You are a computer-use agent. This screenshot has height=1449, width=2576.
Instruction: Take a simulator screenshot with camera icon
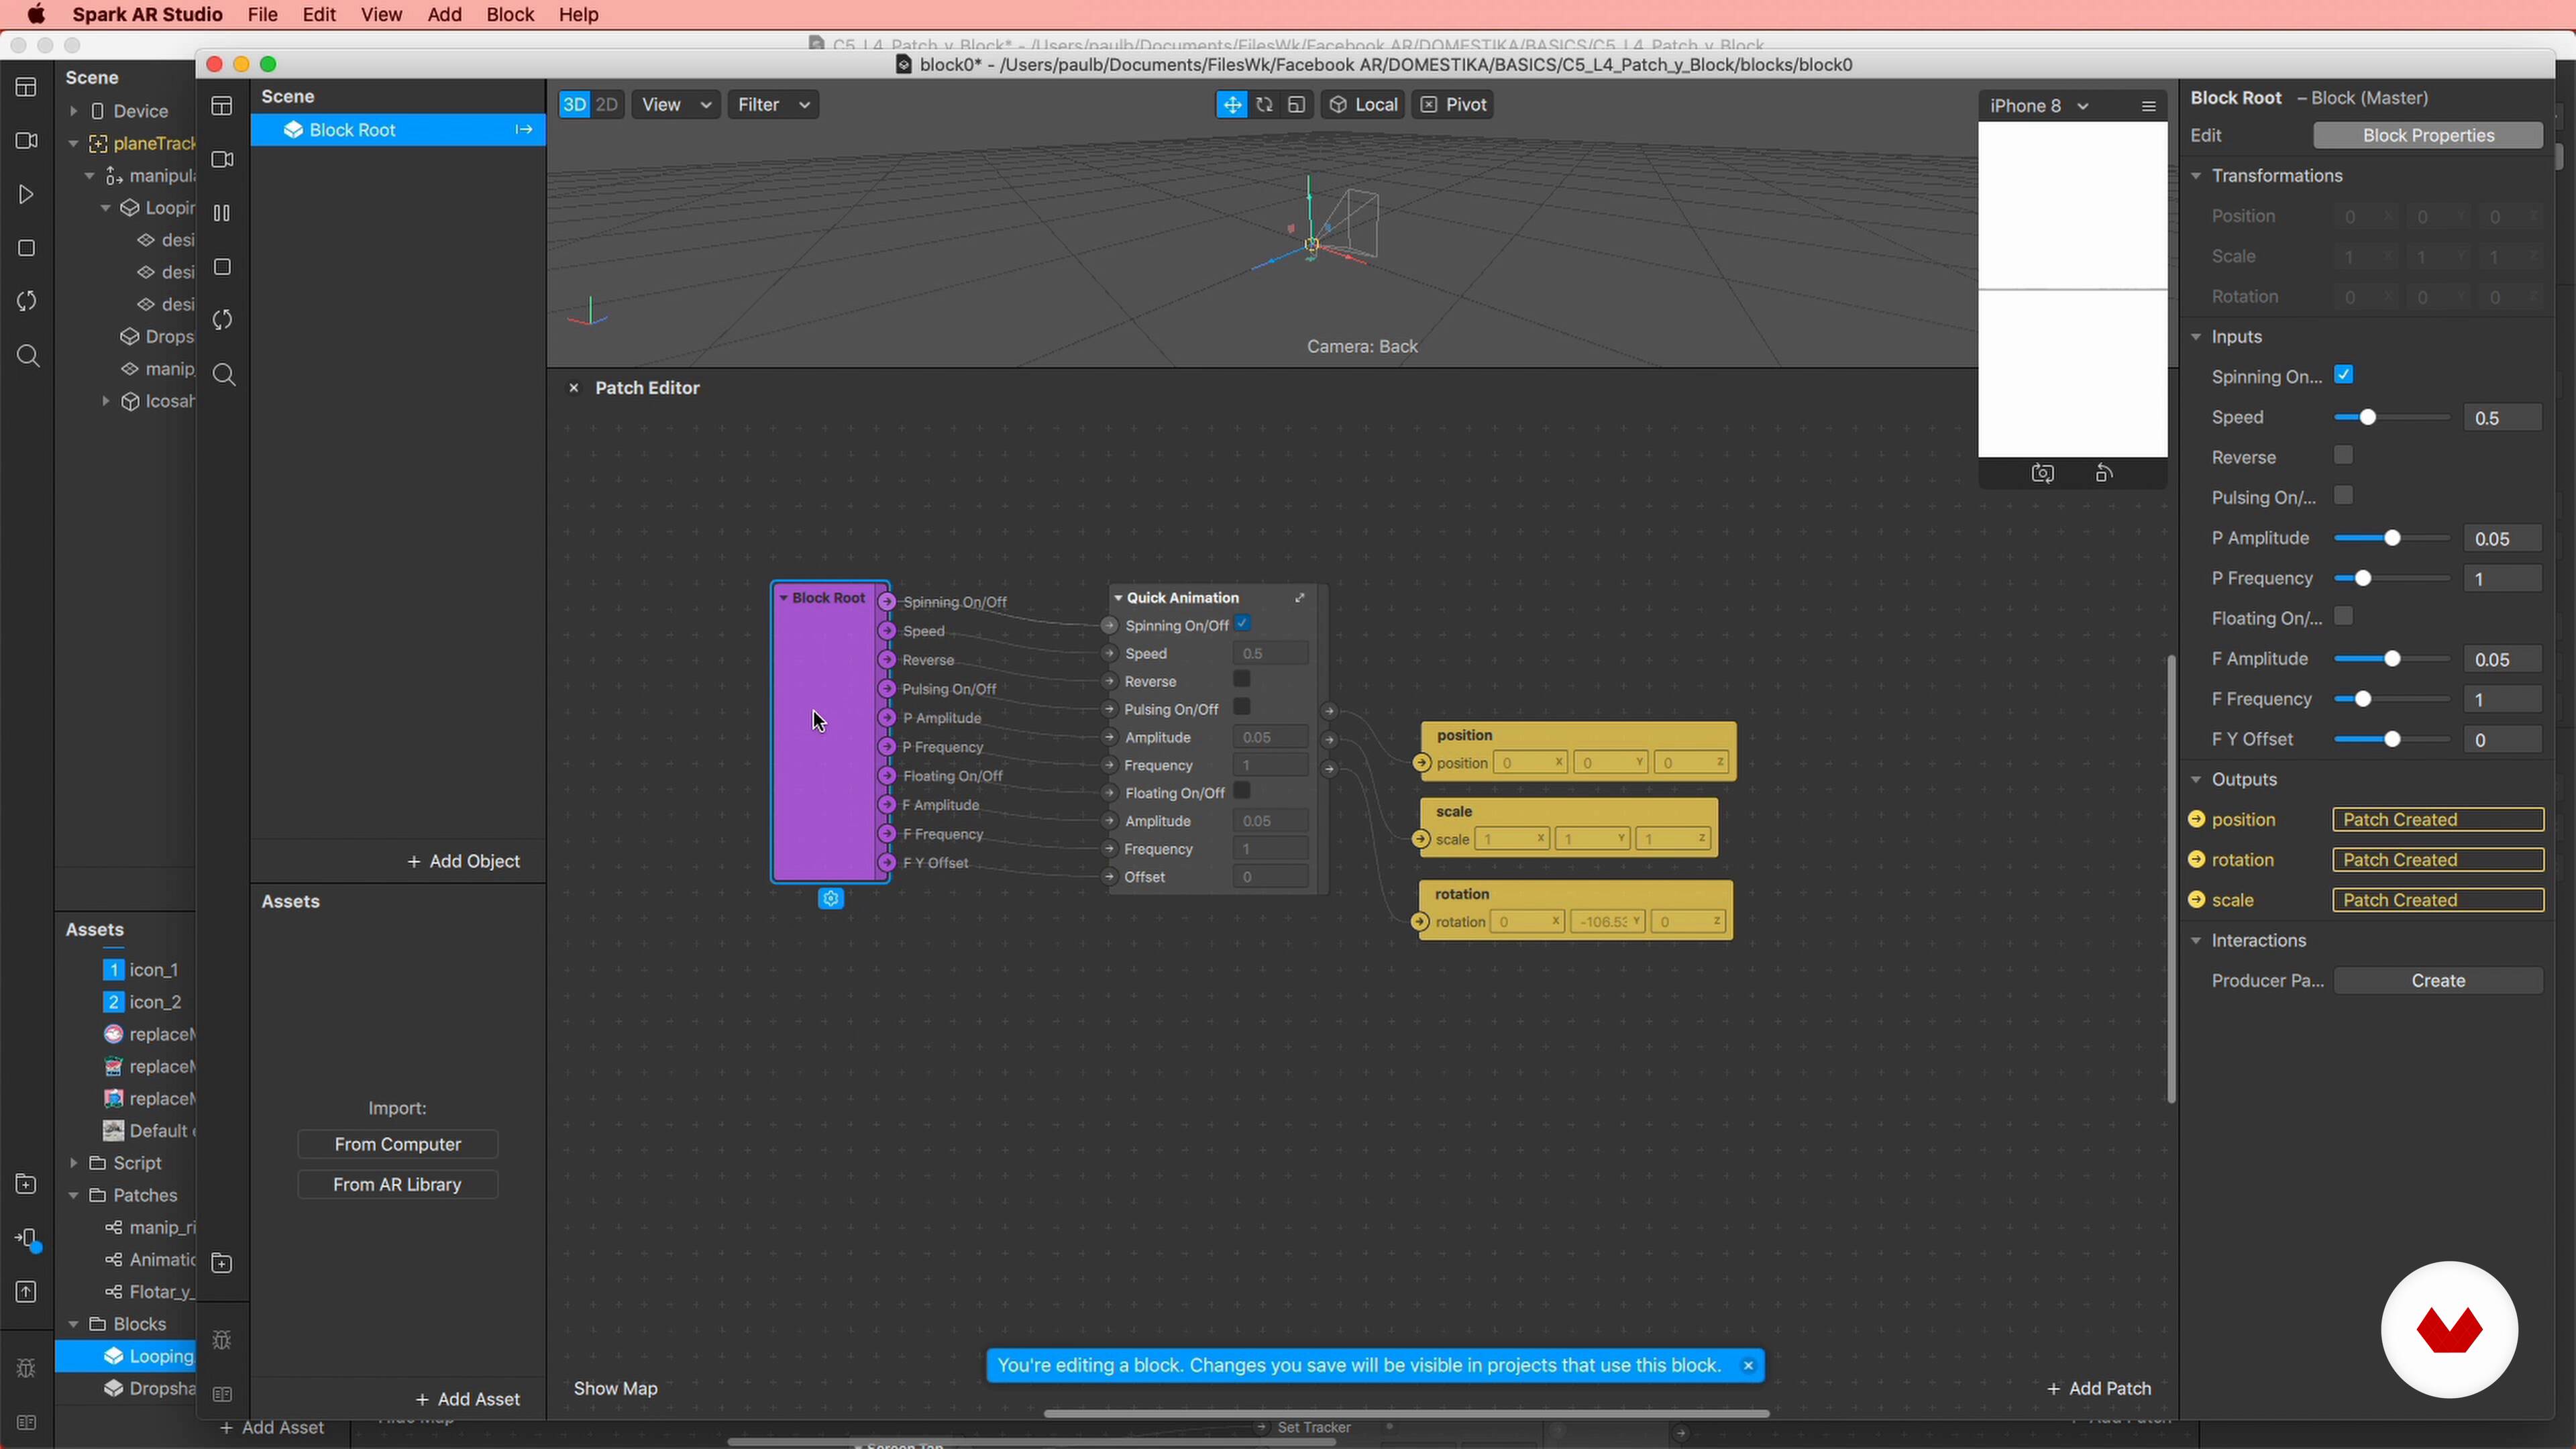tap(2043, 473)
